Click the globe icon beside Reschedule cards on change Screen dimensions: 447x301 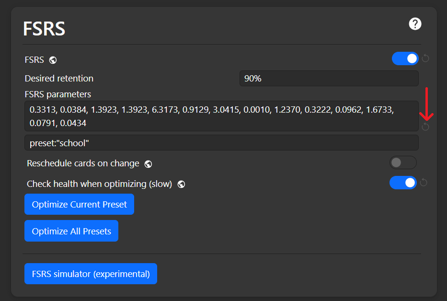coord(148,164)
